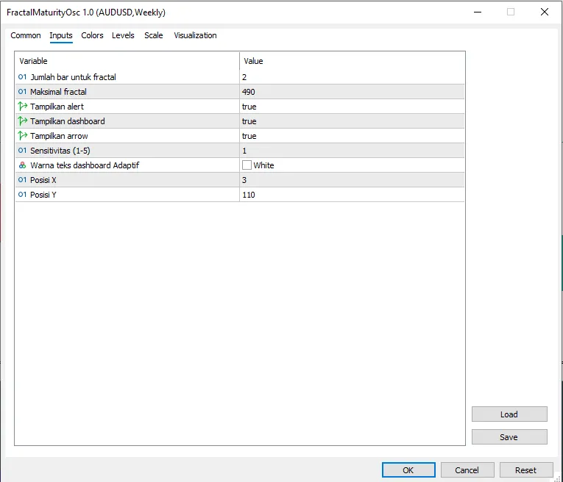
Task: Switch to the Levels tab
Action: [x=123, y=35]
